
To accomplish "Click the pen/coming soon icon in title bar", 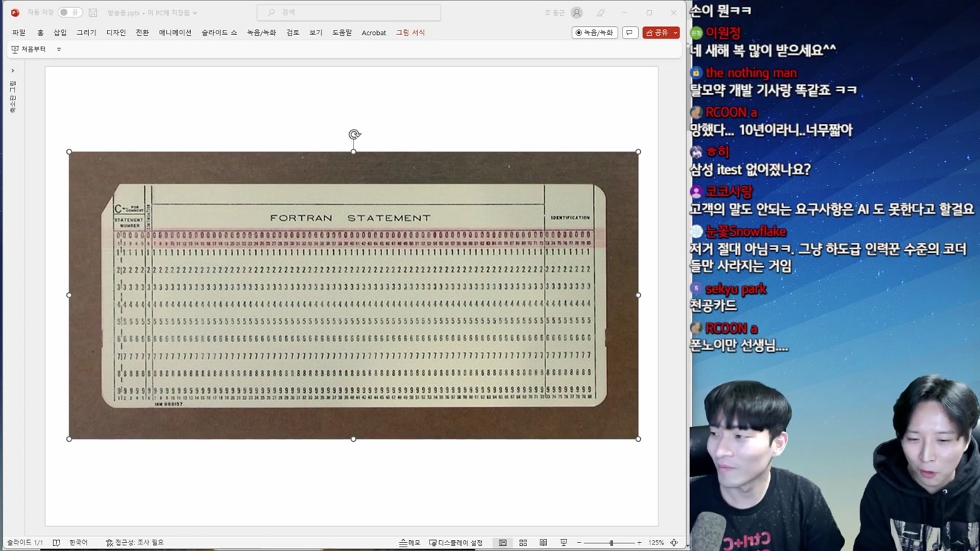I will point(601,12).
